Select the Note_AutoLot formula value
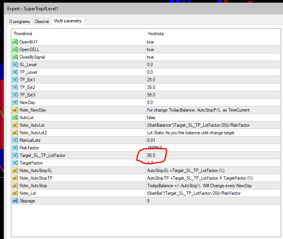The height and width of the screenshot is (239, 283). [198, 125]
